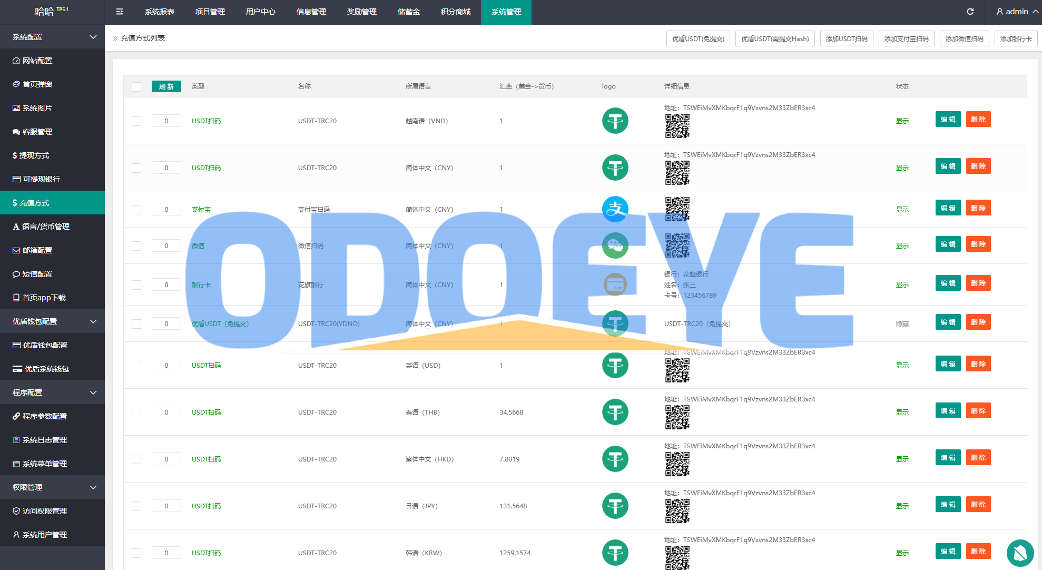The width and height of the screenshot is (1042, 570).
Task: Tick the select-all checkbox in table header
Action: 136,87
